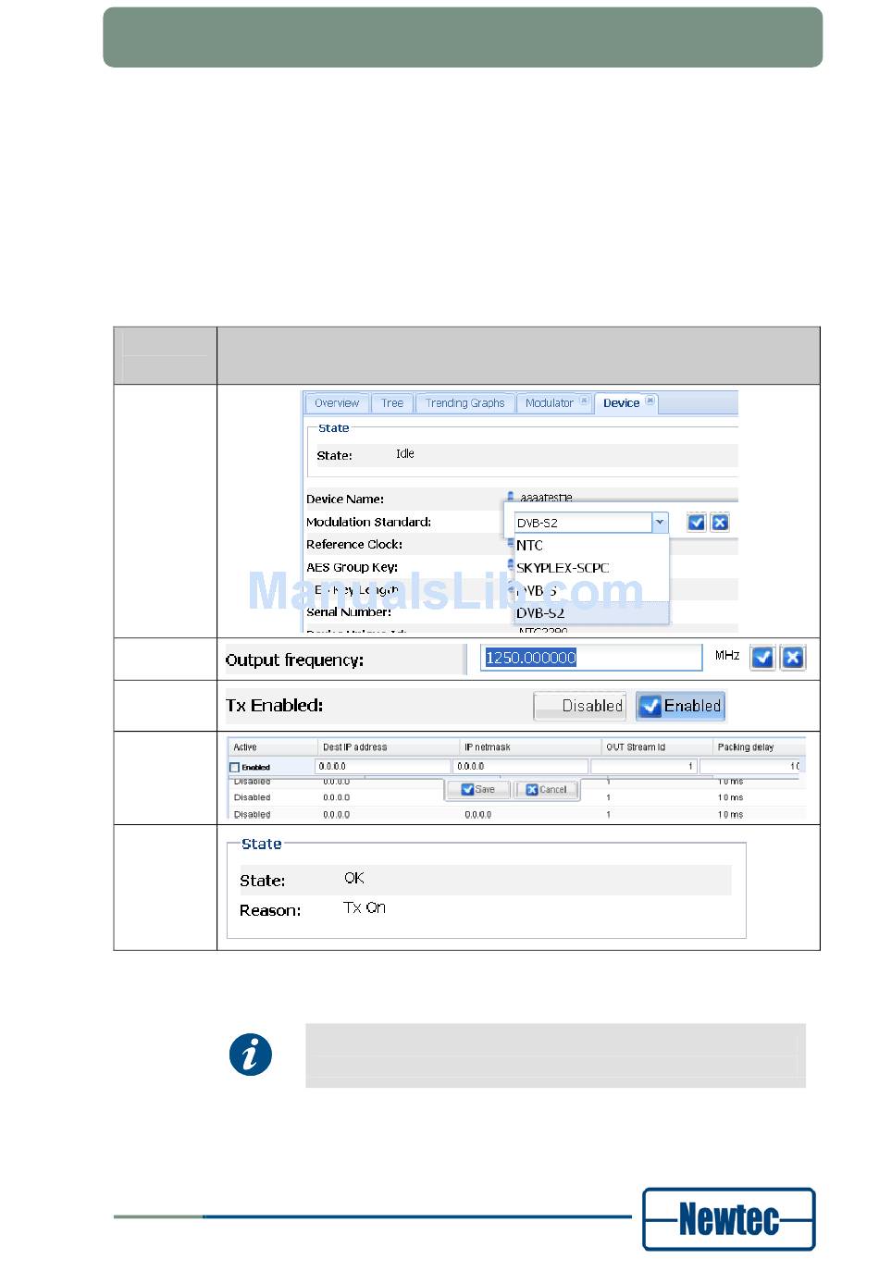This screenshot has height=1283, width=879.
Task: Click the Output frequency field showing 1250.000000
Action: pyautogui.click(x=591, y=658)
